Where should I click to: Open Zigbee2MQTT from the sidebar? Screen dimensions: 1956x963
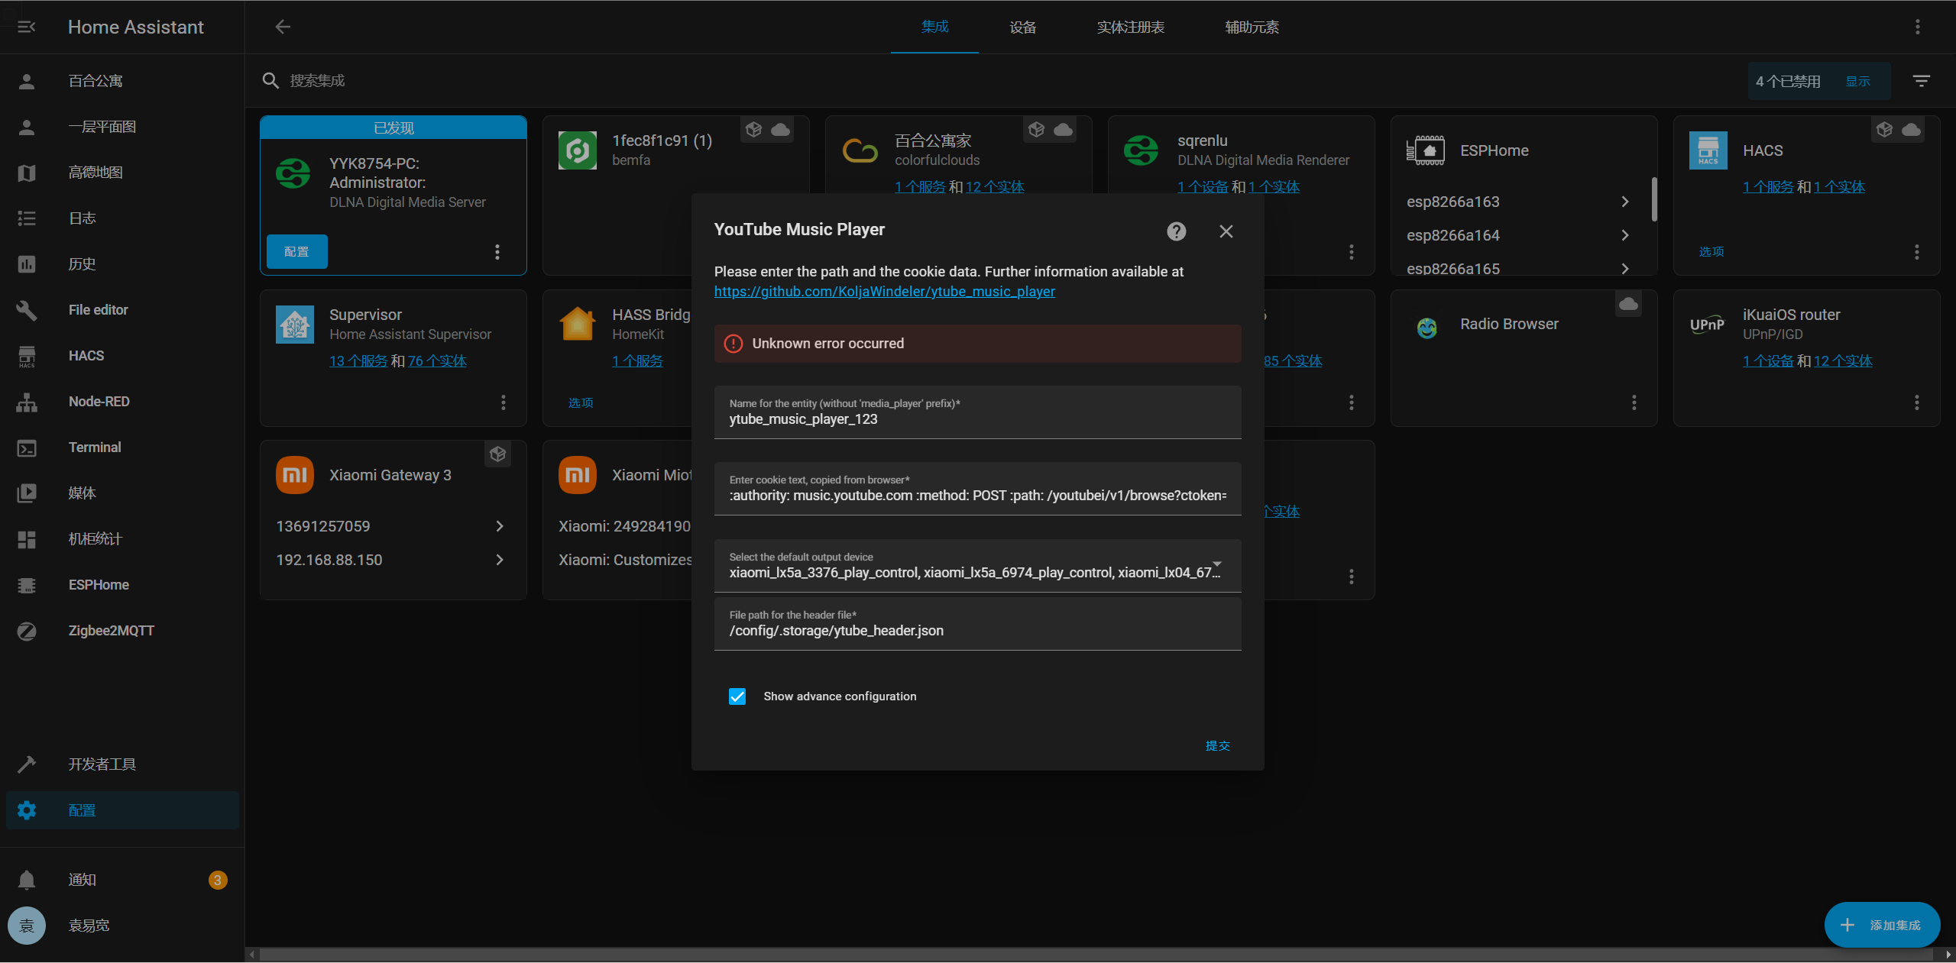pos(111,630)
